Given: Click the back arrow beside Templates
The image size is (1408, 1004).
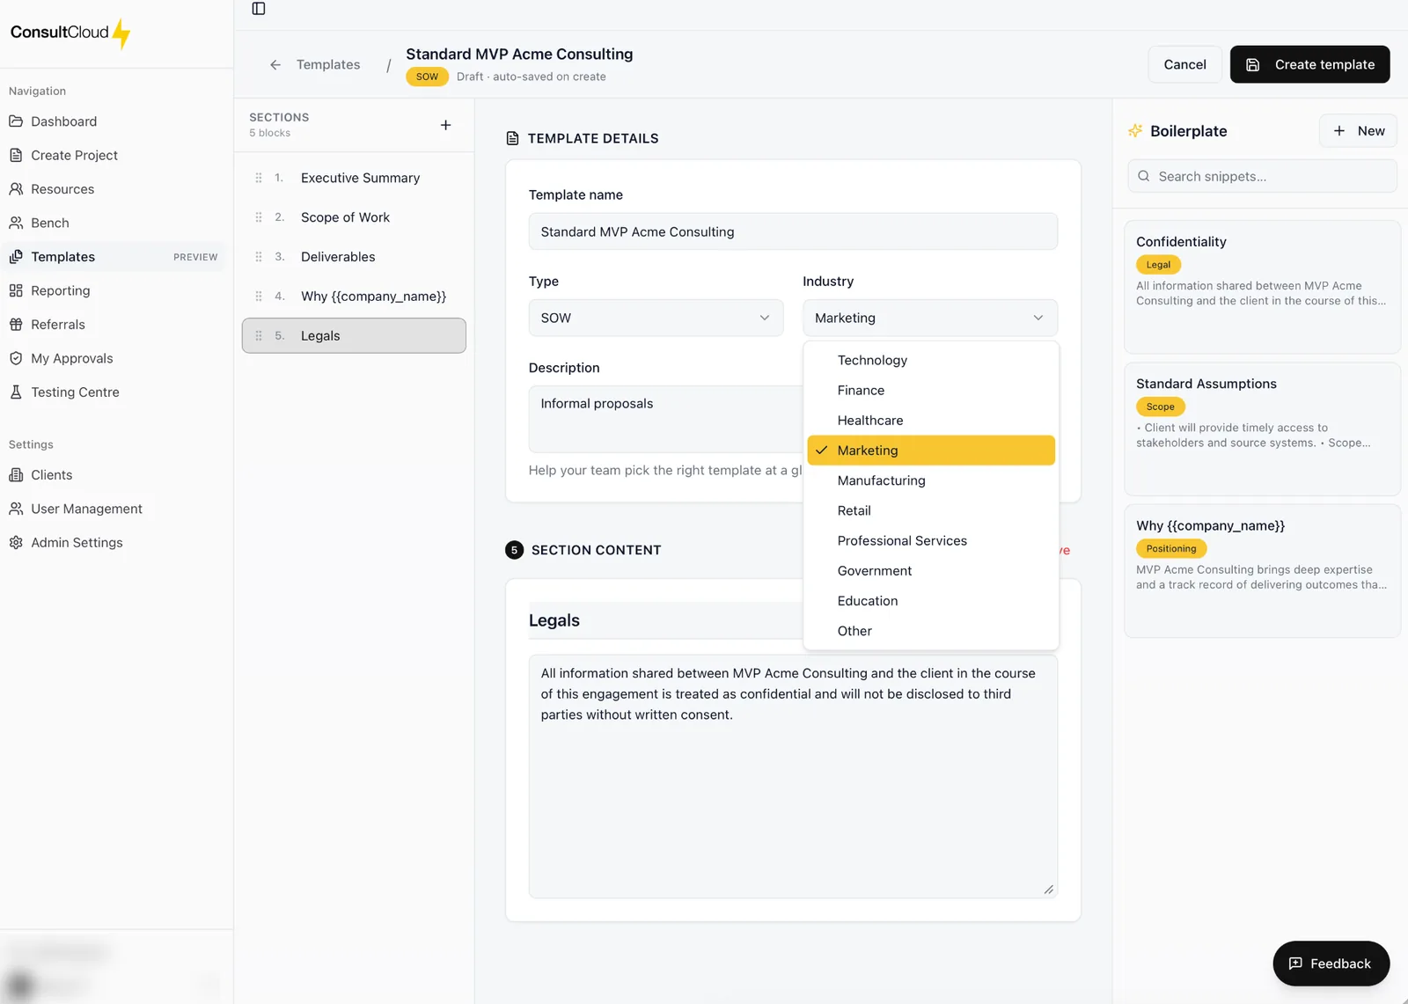Looking at the screenshot, I should (x=275, y=65).
